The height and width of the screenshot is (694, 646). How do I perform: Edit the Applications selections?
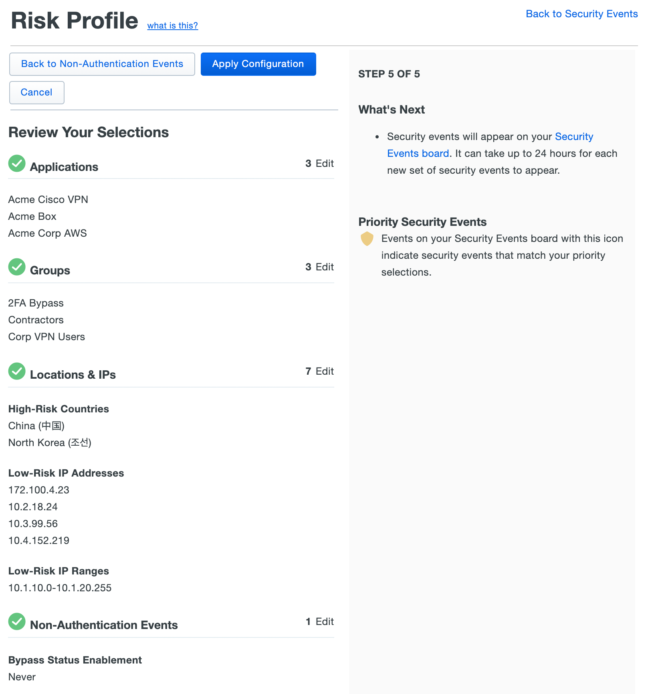click(x=324, y=164)
